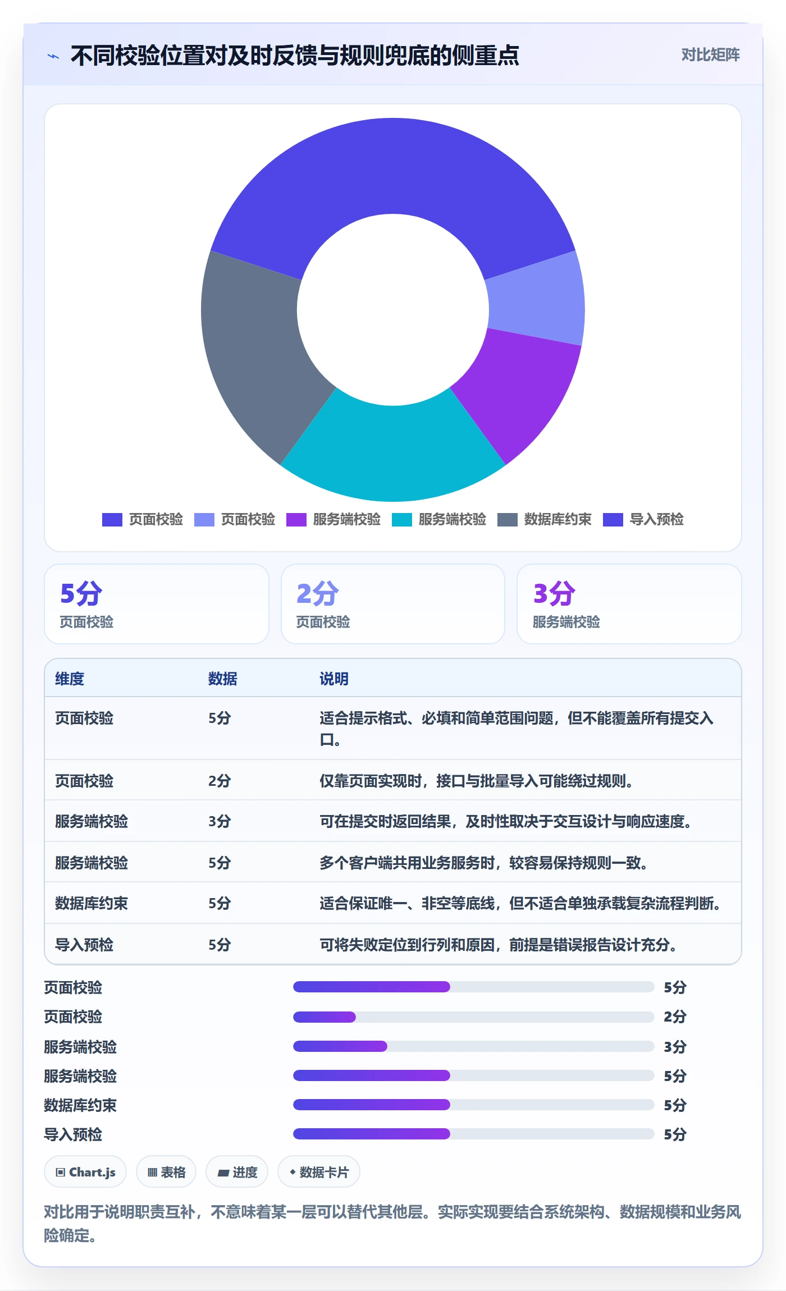Click the 对比矩阵 label in the header

click(710, 54)
